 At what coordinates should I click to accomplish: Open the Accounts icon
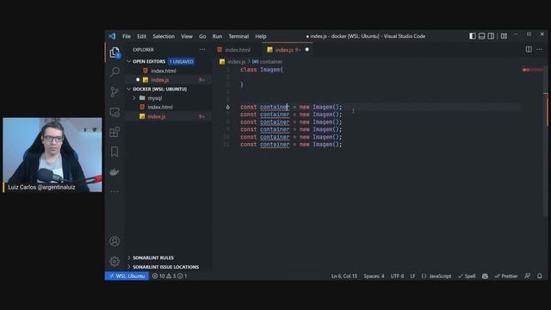pos(115,241)
